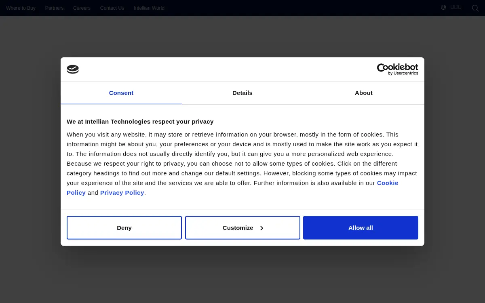Click the globe language icon in the top bar

[443, 7]
